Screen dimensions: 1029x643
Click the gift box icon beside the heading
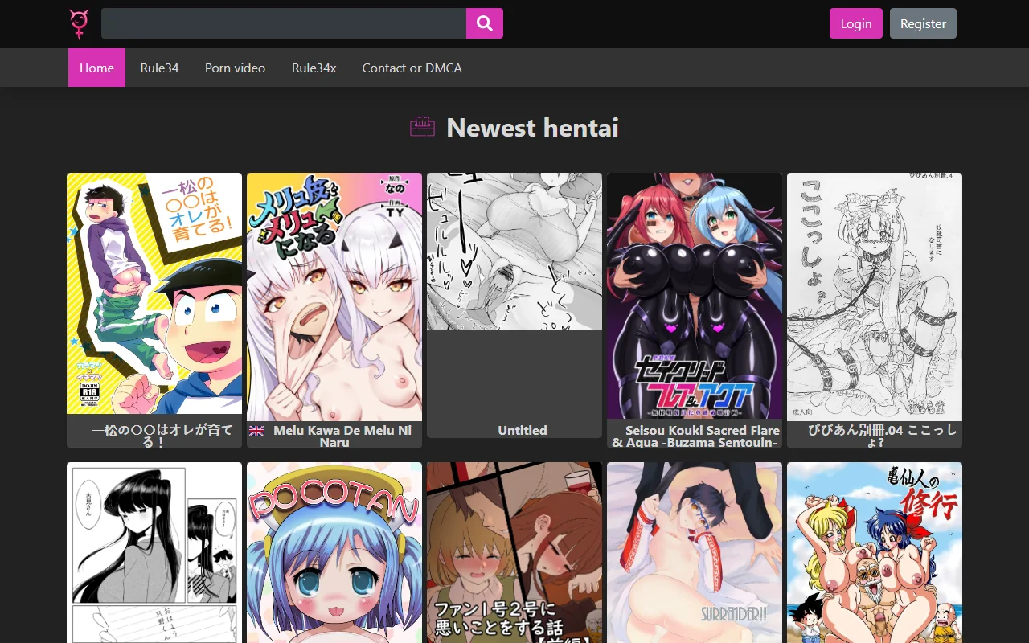click(x=422, y=127)
